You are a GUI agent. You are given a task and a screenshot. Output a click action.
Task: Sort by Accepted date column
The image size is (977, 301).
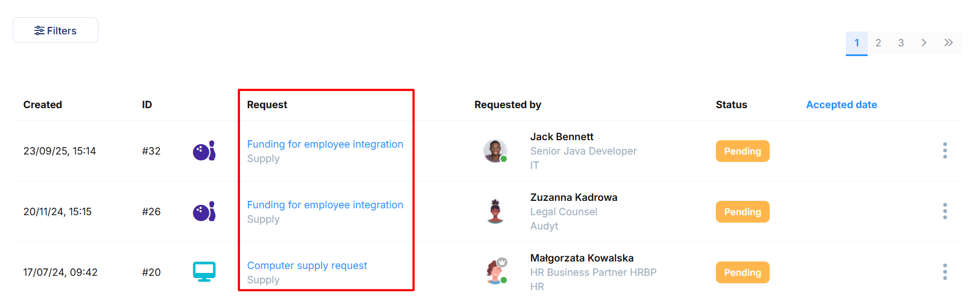(x=841, y=105)
